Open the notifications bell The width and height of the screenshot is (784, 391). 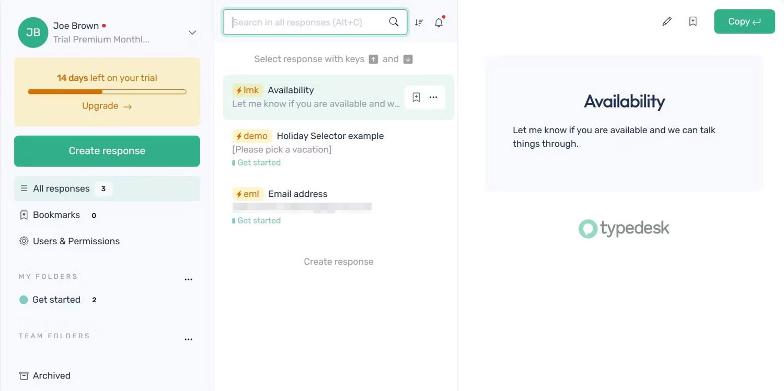click(x=439, y=22)
